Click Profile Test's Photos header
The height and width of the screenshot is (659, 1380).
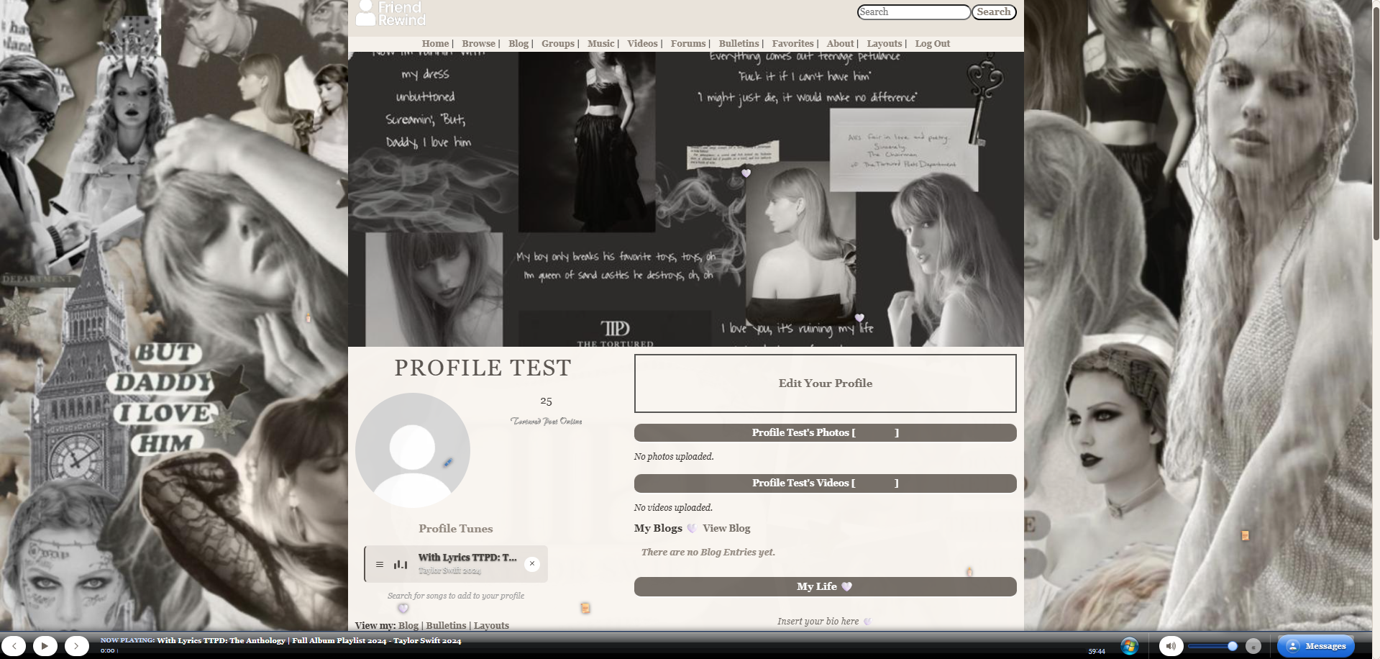pos(826,432)
